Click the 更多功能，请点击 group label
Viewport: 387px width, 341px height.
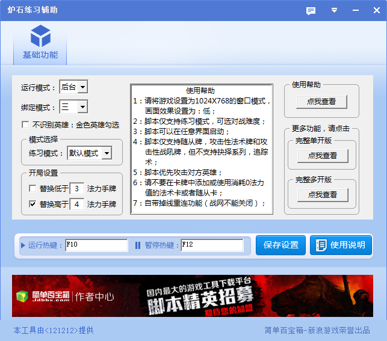321,129
